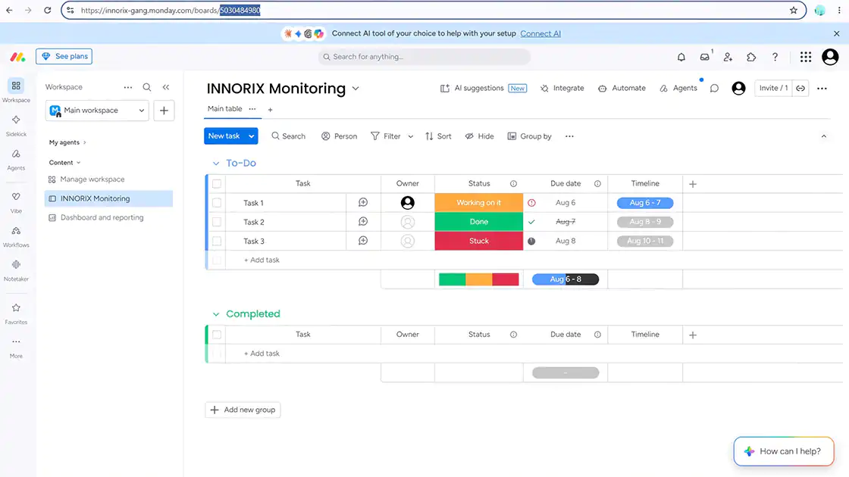Click the Status column info icon in To-Do
This screenshot has width=849, height=477.
[513, 184]
